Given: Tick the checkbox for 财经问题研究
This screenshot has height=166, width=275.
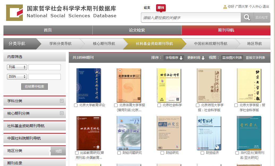Looking at the screenshot, I should tap(119, 153).
